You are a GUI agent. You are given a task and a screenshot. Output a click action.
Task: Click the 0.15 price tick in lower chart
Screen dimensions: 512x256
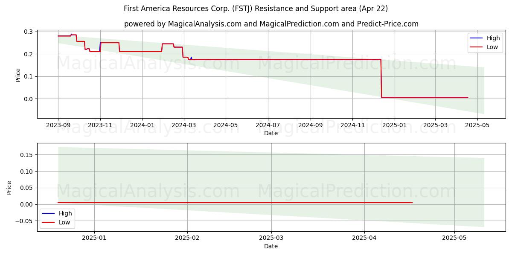(27, 155)
